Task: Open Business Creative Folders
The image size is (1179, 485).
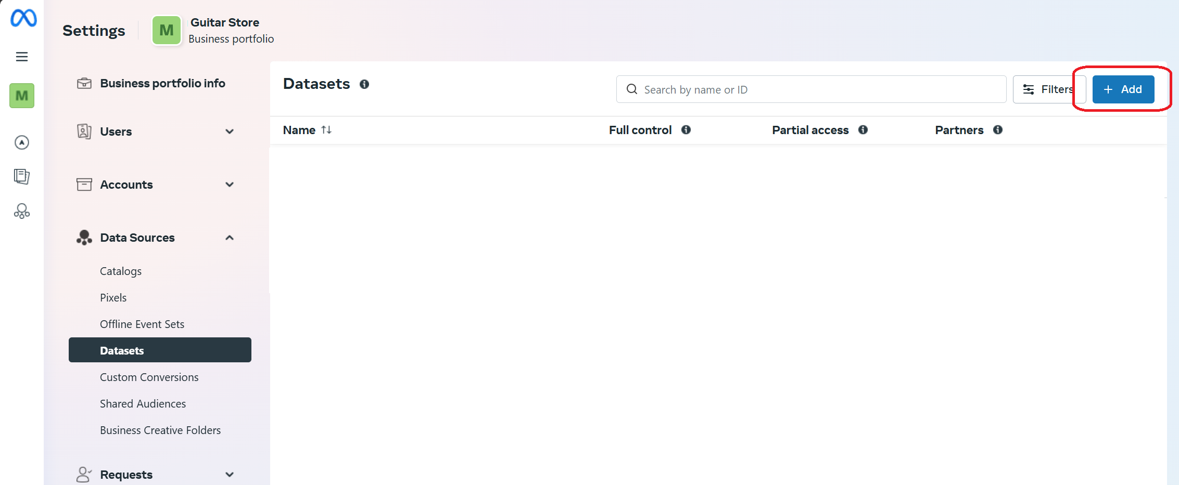Action: pyautogui.click(x=160, y=430)
